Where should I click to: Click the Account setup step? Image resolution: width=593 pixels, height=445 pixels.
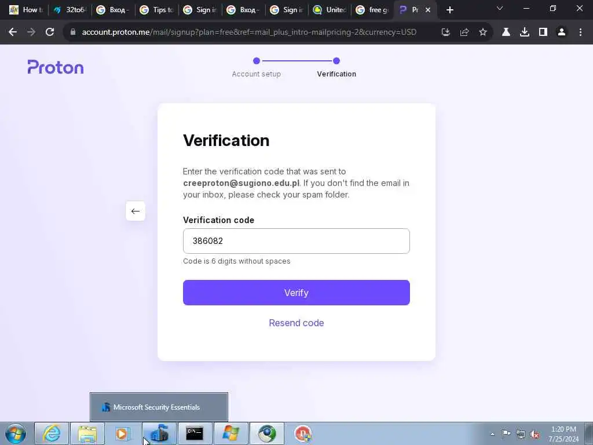coord(257,74)
